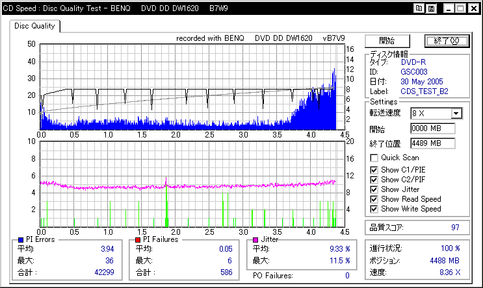The image size is (483, 288).
Task: Click the 終了 exit button
Action: click(x=447, y=41)
